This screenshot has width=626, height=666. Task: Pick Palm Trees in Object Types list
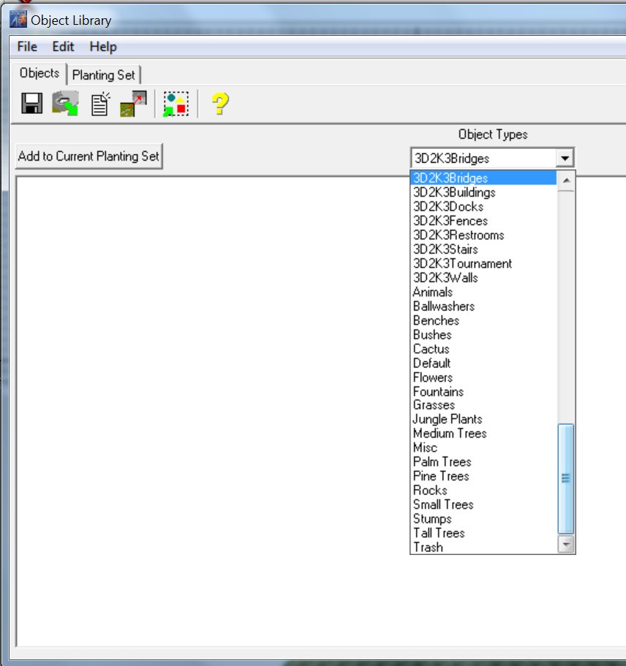(442, 462)
